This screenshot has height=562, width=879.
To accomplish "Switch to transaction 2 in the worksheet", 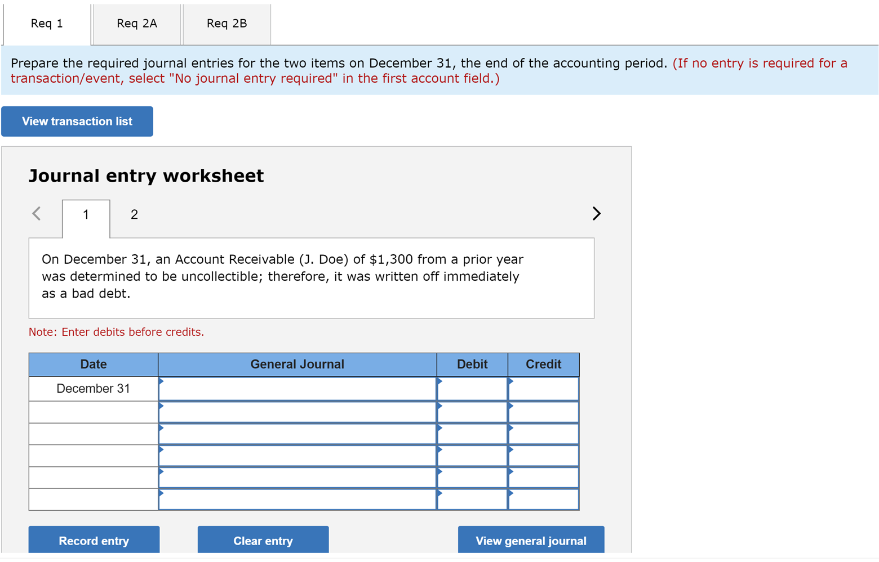I will (x=134, y=214).
